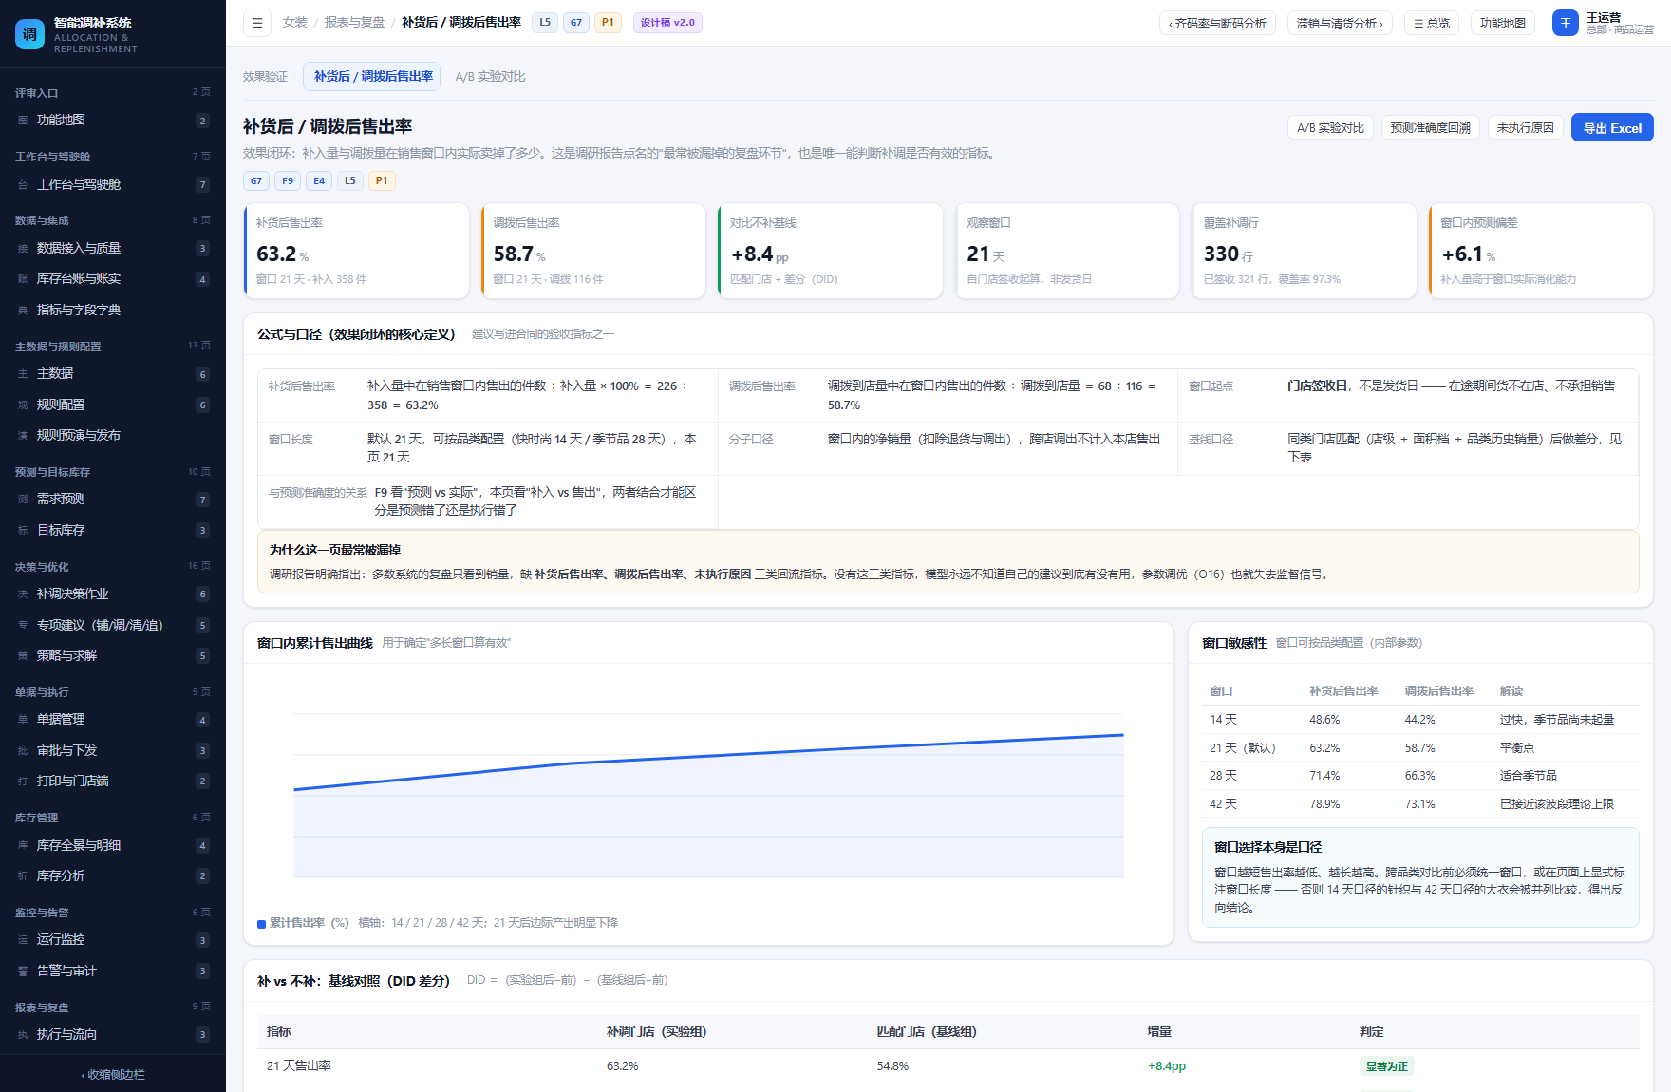1671x1092 pixels.
Task: Click the blue 调 app logo
Action: coord(29,34)
